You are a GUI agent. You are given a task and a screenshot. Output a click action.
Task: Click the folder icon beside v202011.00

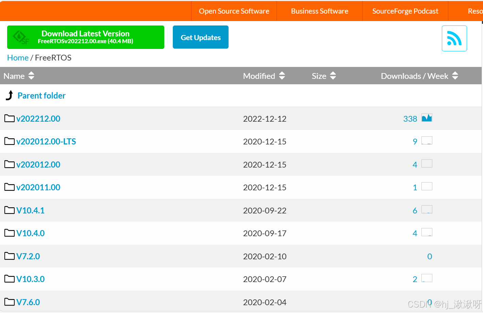click(x=10, y=187)
